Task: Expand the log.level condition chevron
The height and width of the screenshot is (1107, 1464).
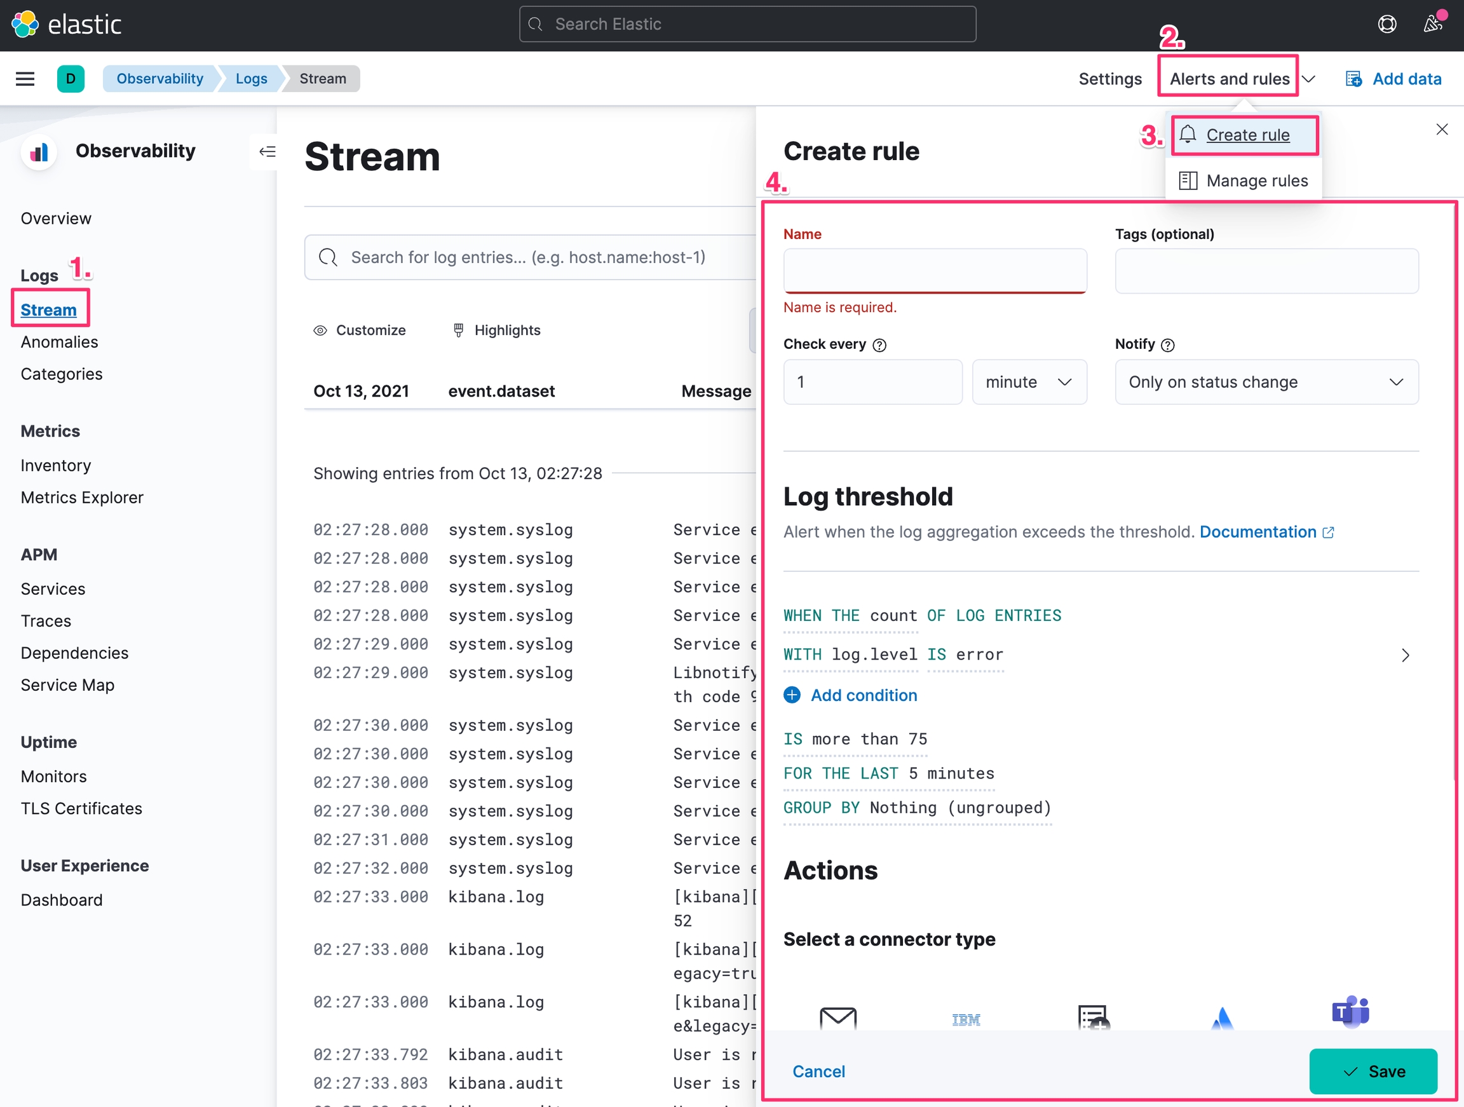Action: pyautogui.click(x=1405, y=655)
